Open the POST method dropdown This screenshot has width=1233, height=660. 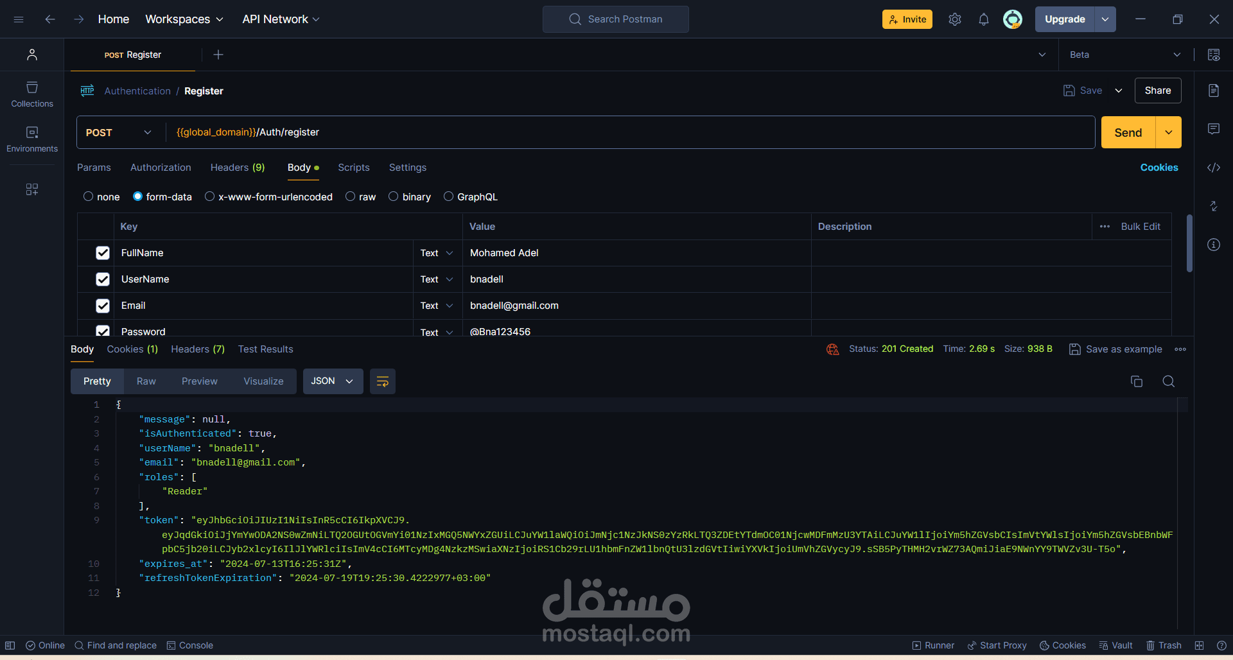[119, 132]
